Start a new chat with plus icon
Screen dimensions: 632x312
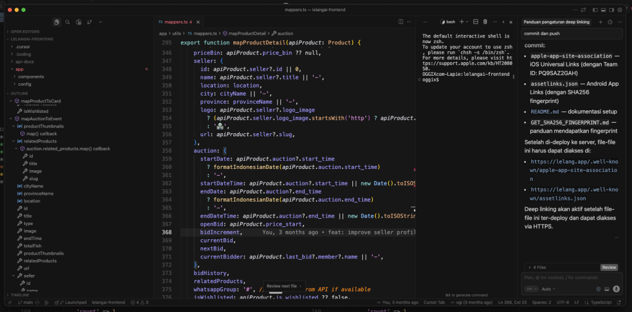point(601,22)
